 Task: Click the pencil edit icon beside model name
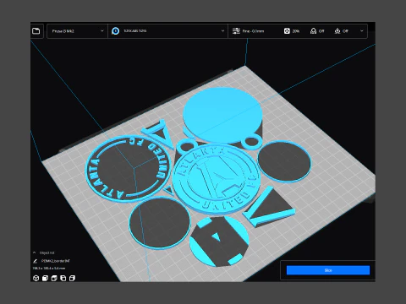[x=36, y=261]
